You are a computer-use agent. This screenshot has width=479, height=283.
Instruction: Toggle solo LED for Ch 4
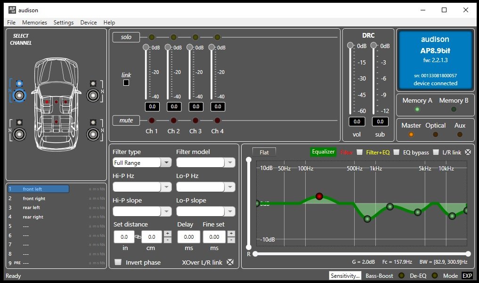coord(217,37)
